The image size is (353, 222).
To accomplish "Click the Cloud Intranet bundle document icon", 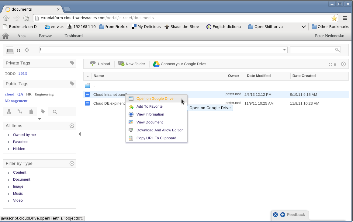I will coord(87,94).
